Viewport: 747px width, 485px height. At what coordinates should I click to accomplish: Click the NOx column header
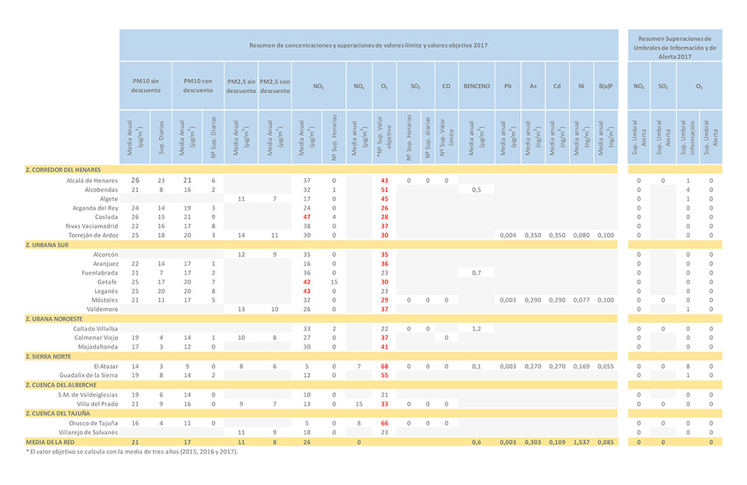tap(358, 86)
